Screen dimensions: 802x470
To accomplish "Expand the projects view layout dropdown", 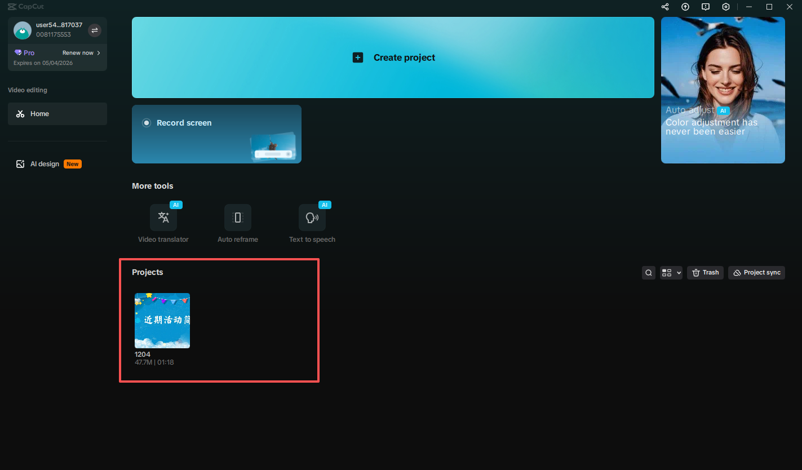I will click(671, 273).
